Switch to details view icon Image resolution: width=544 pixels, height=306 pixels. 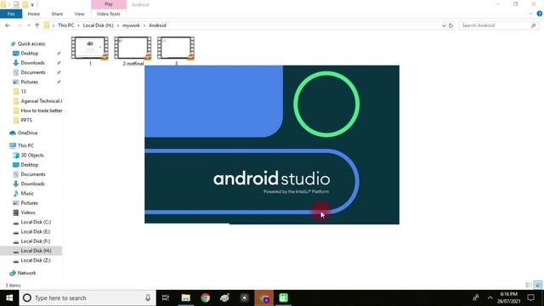point(529,286)
